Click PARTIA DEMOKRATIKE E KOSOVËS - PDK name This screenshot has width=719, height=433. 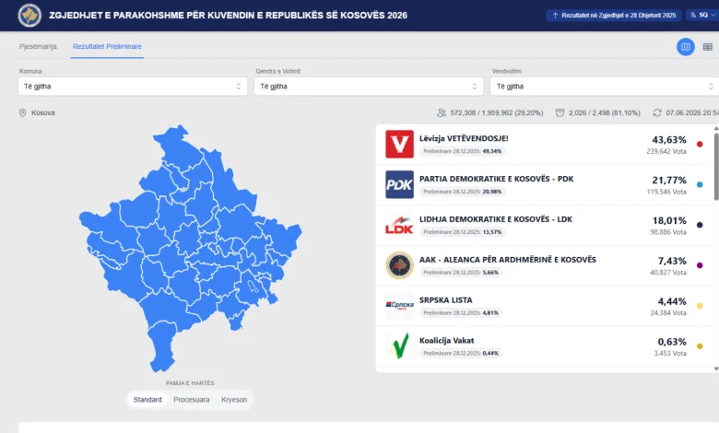tap(496, 179)
